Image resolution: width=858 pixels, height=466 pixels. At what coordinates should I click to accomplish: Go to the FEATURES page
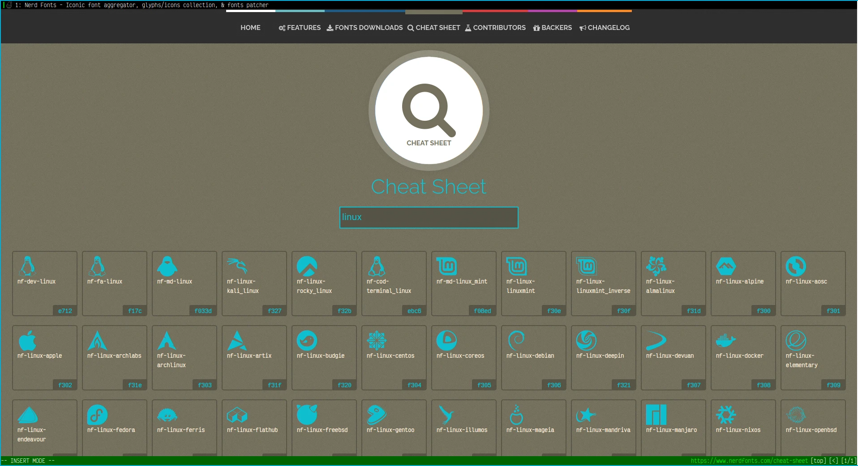coord(300,28)
